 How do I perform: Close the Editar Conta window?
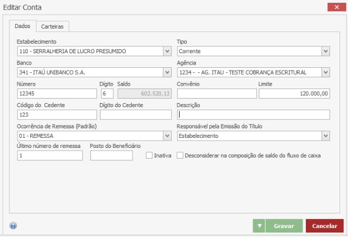click(335, 7)
